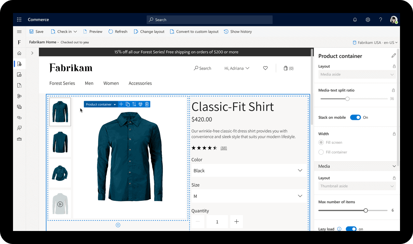Open the (88) reviews link
This screenshot has height=244, width=413.
coord(224,148)
